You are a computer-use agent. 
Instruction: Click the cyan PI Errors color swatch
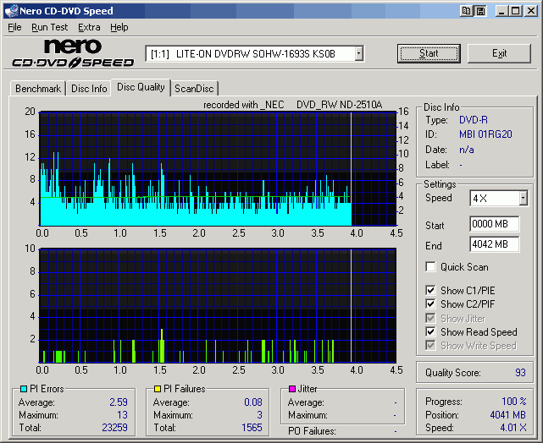[x=23, y=390]
